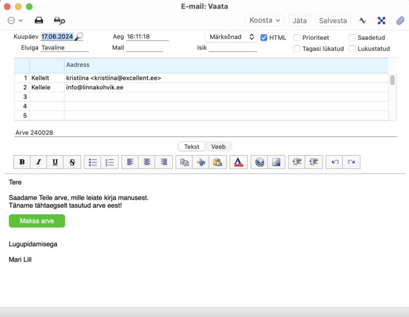Insert a bulleted list

click(93, 162)
